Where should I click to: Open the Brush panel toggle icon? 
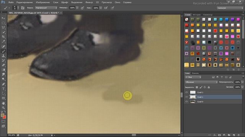pos(23,8)
